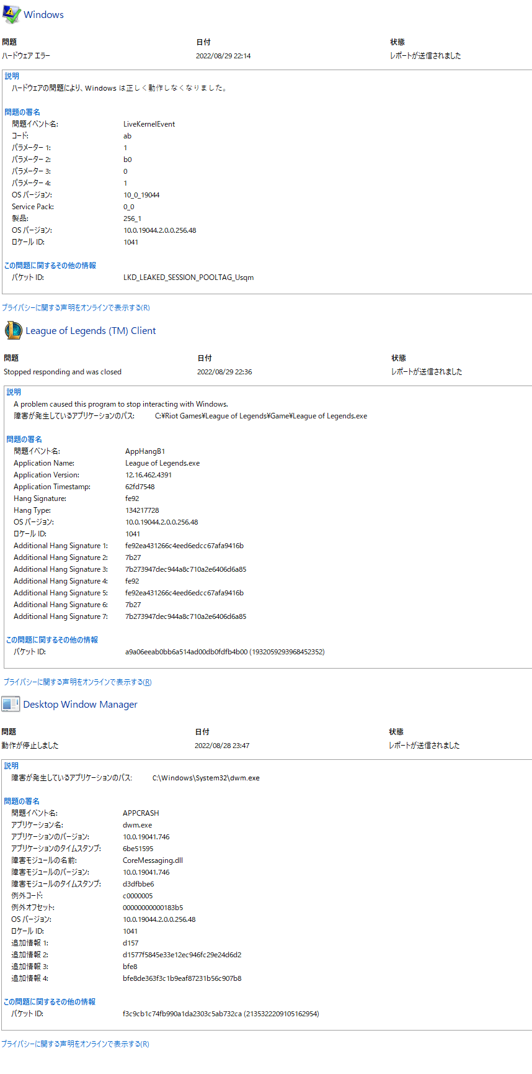The height and width of the screenshot is (1074, 532).
Task: Click the code value "ab"
Action: pyautogui.click(x=127, y=136)
